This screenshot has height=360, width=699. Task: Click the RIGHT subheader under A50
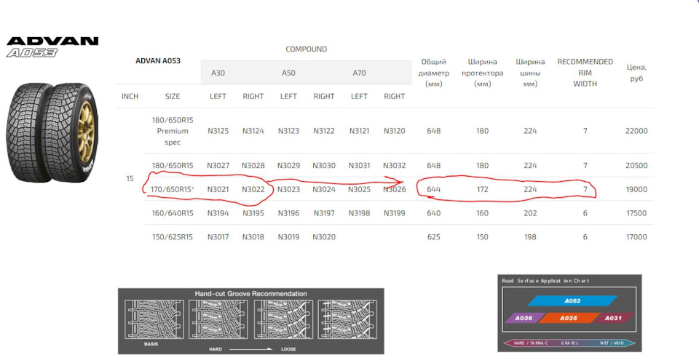(323, 96)
